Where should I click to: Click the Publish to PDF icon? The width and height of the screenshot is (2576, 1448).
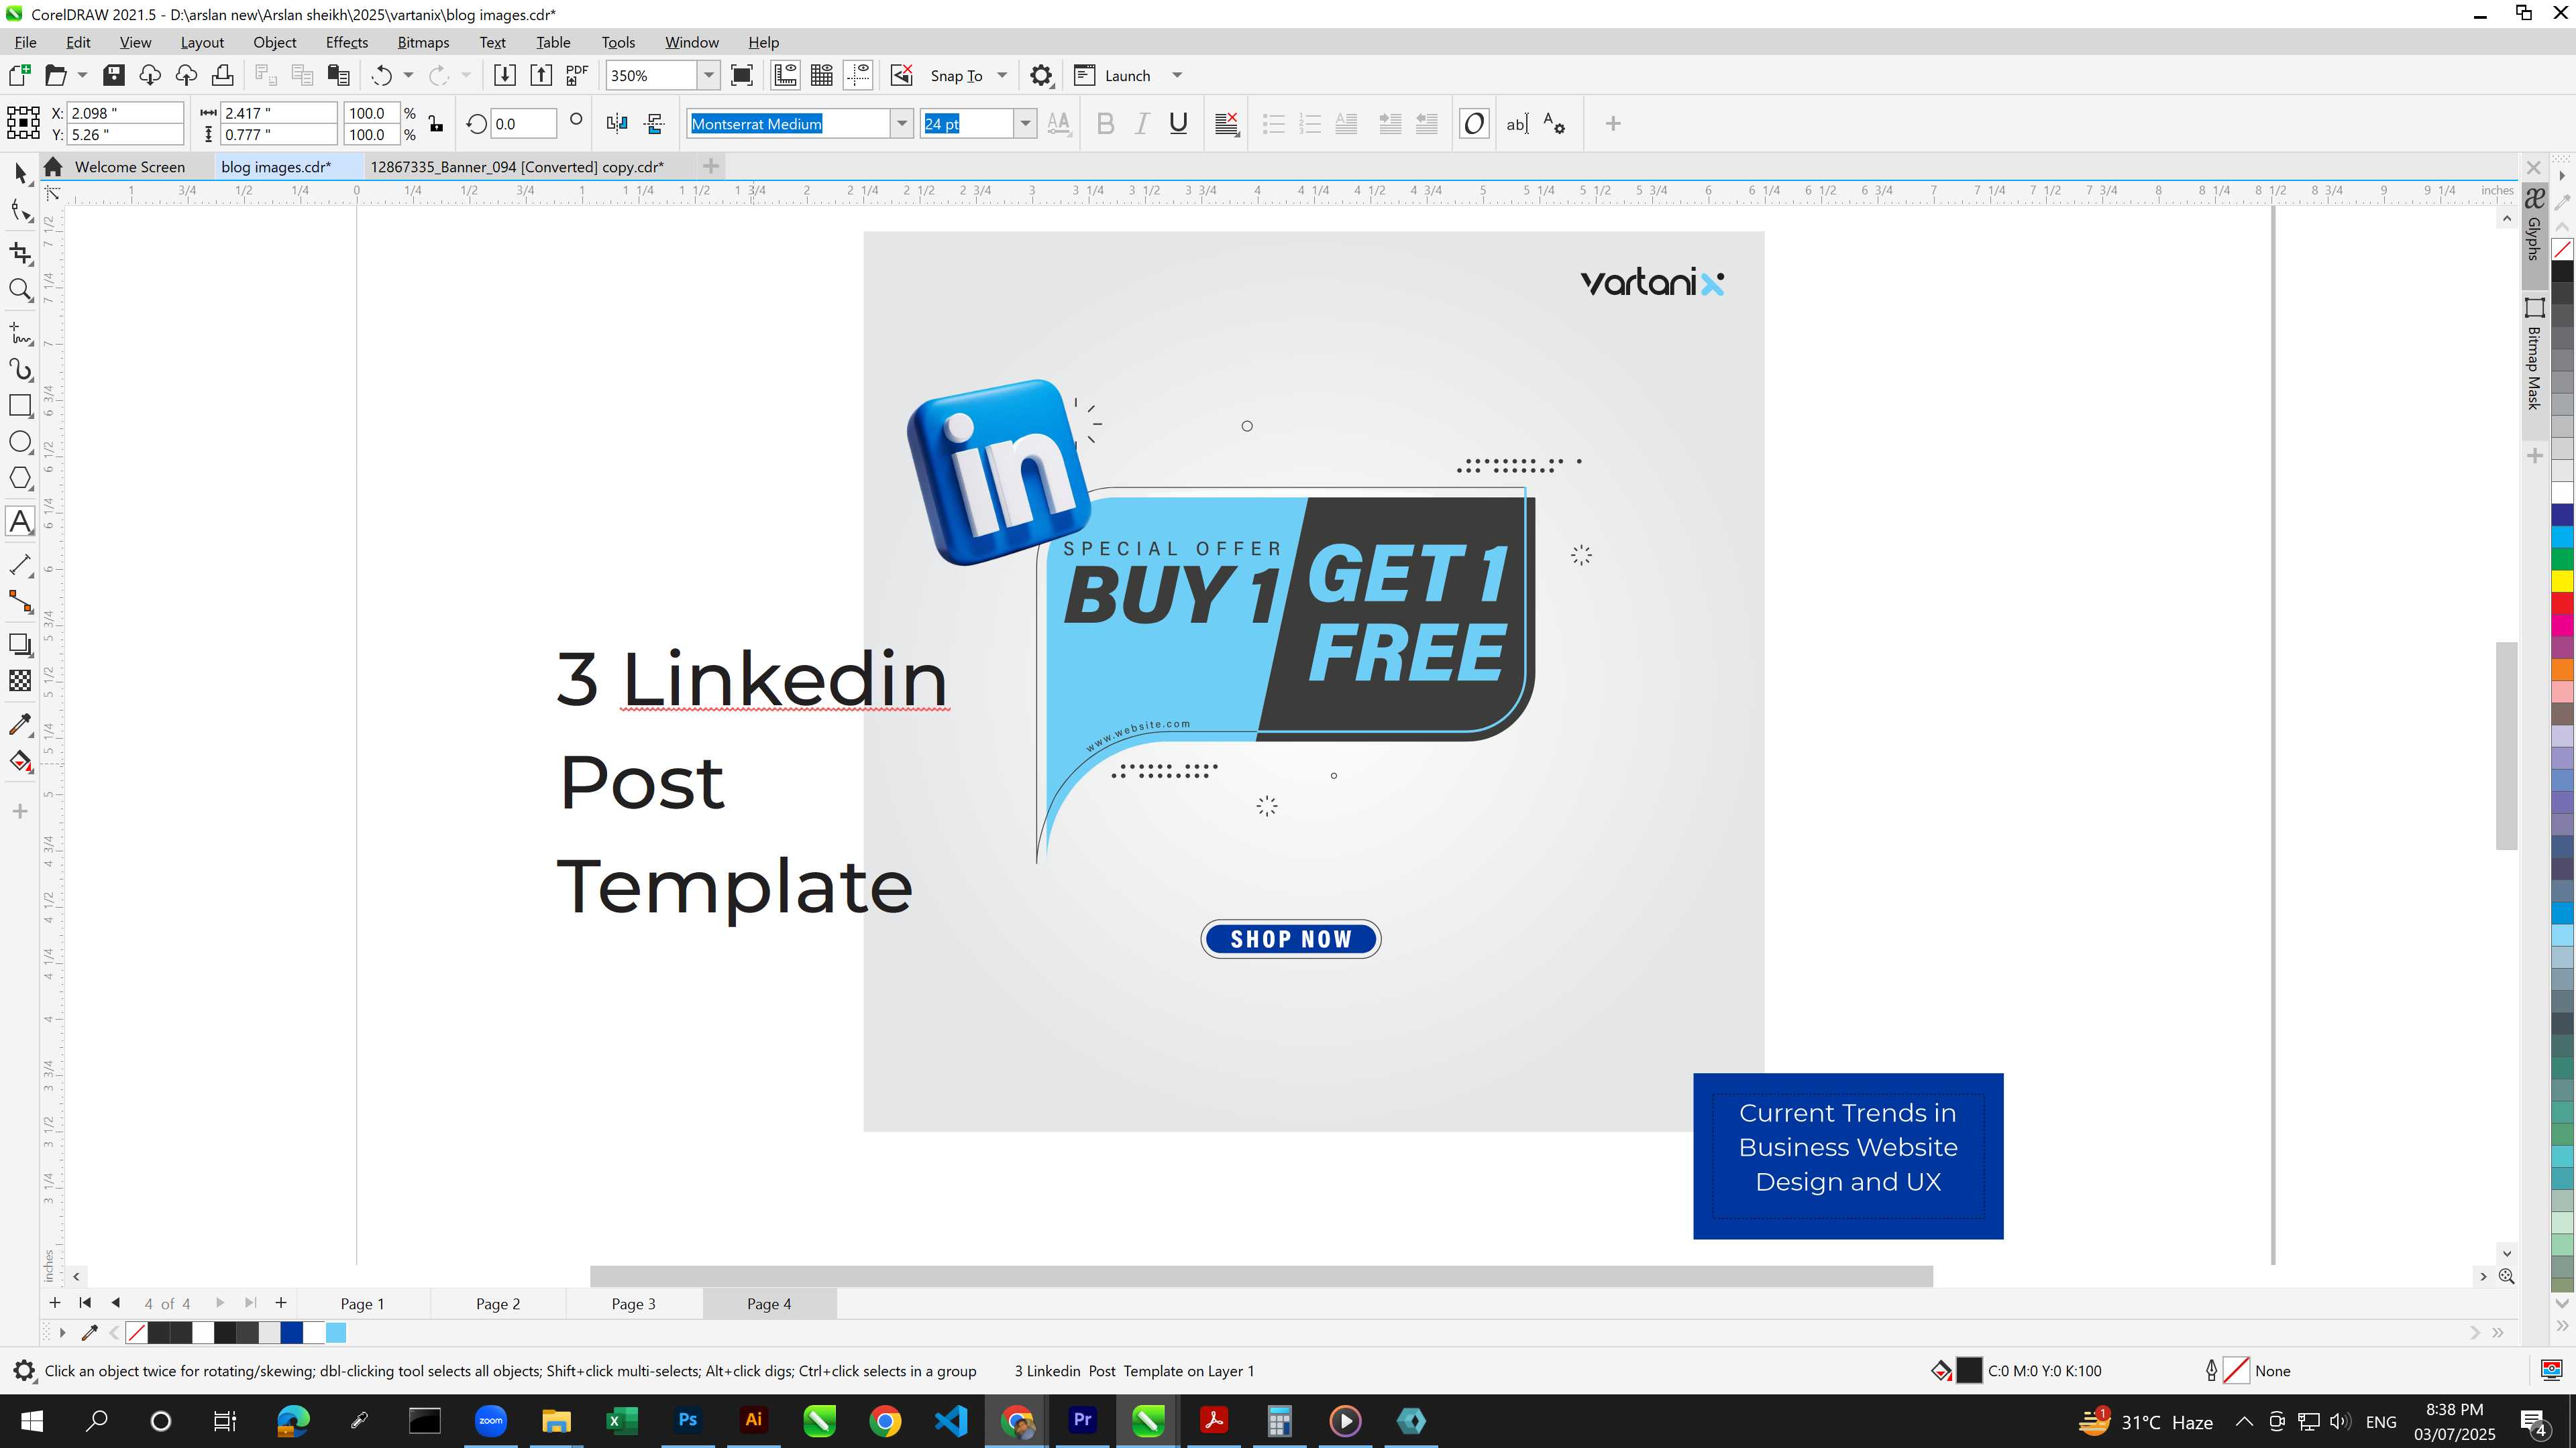pyautogui.click(x=577, y=75)
